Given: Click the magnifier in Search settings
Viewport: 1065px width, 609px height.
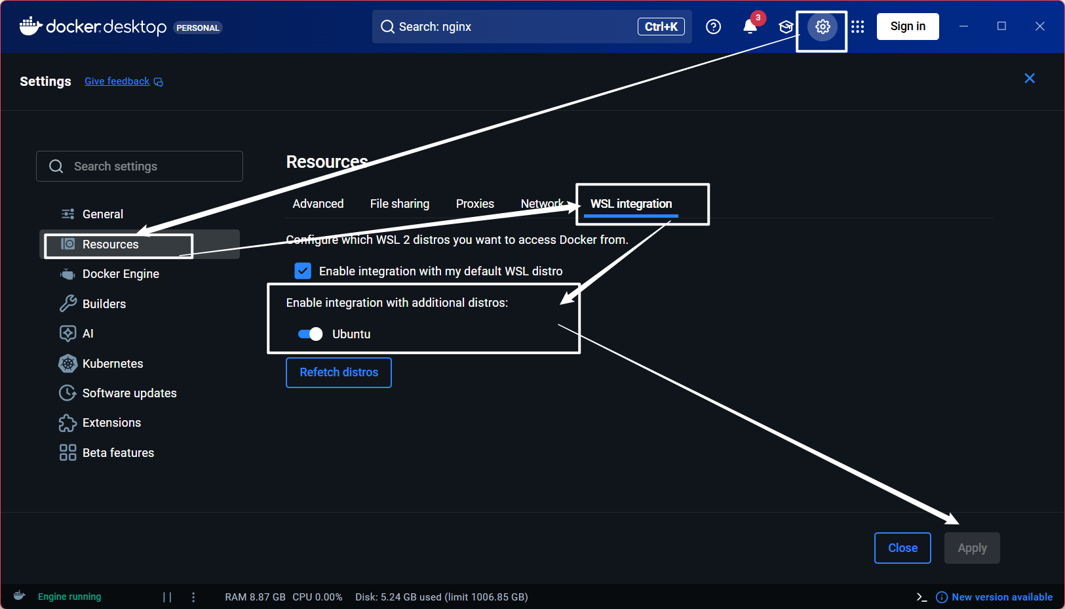Looking at the screenshot, I should [56, 167].
